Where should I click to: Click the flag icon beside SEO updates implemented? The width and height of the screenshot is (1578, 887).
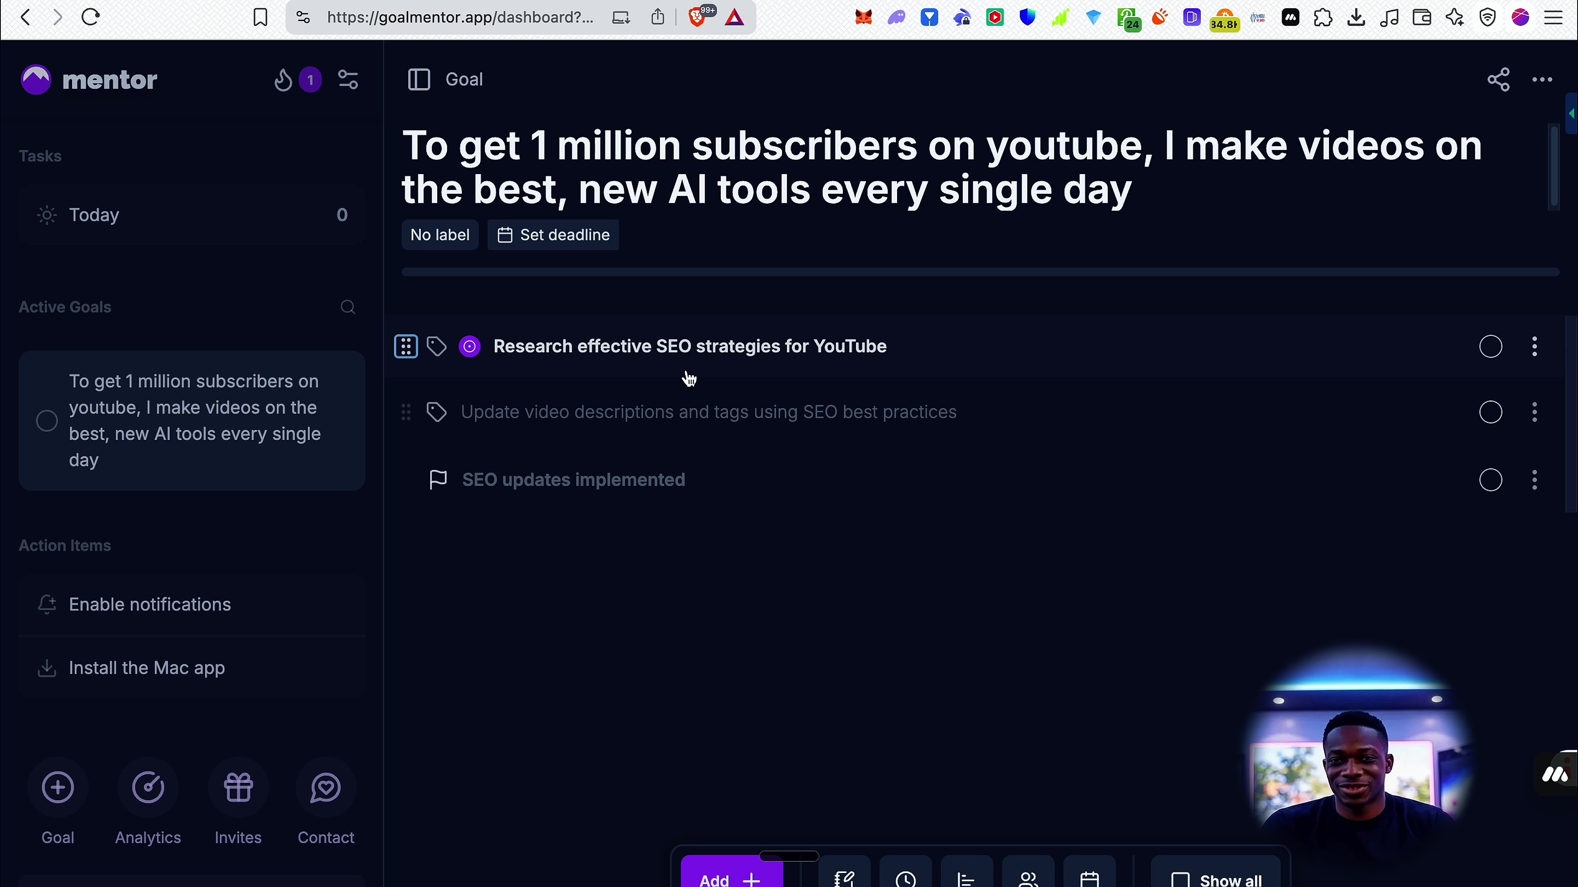437,479
